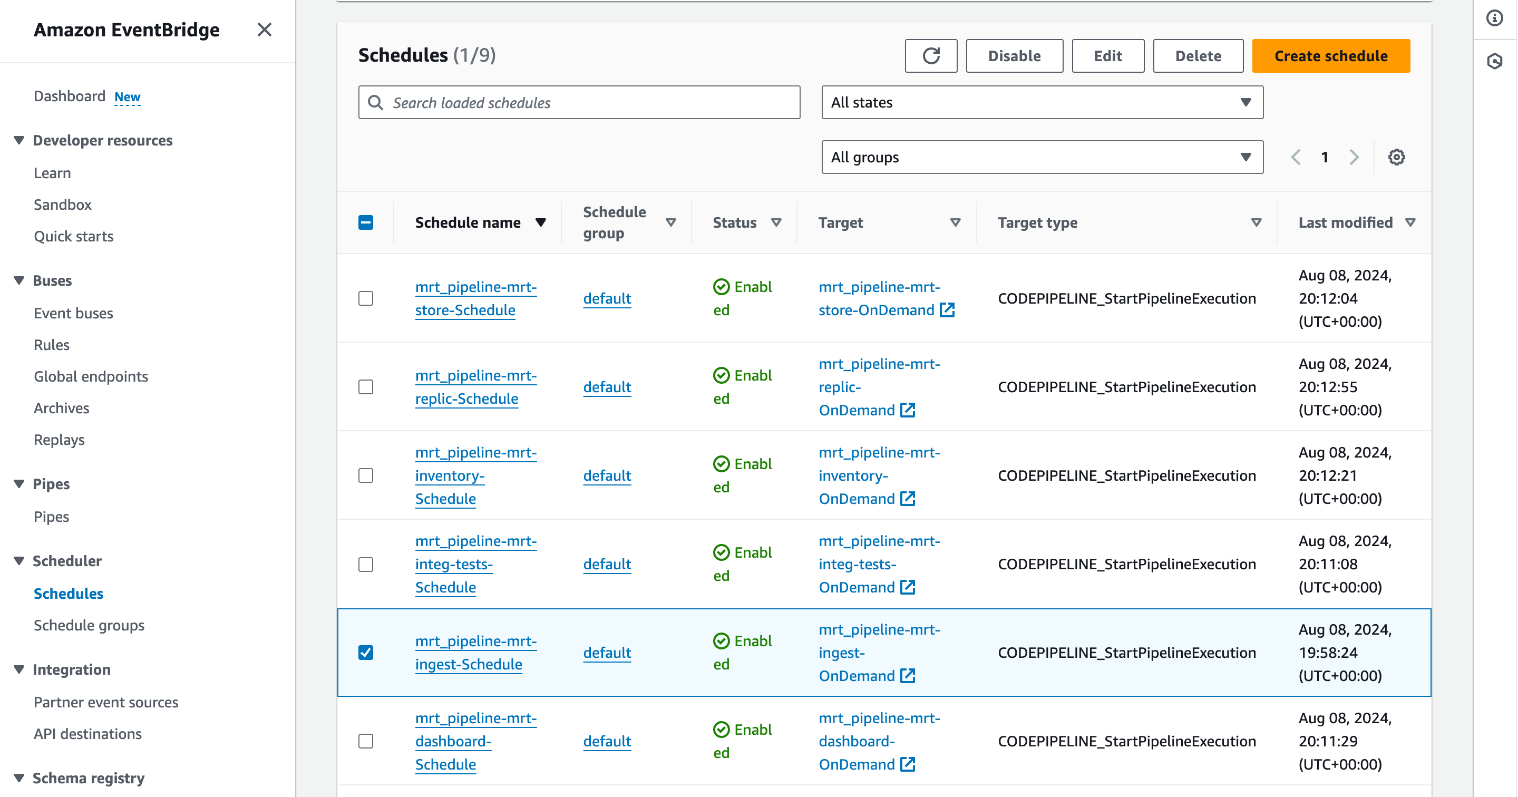This screenshot has height=797, width=1518.
Task: Open default group link for mrt-replic-Schedule
Action: coord(607,387)
